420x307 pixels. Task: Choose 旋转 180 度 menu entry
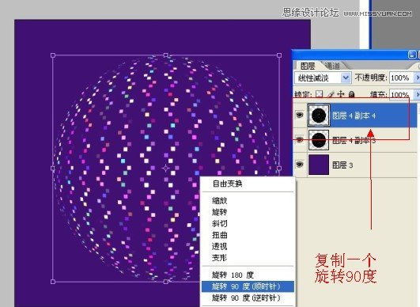tap(233, 275)
